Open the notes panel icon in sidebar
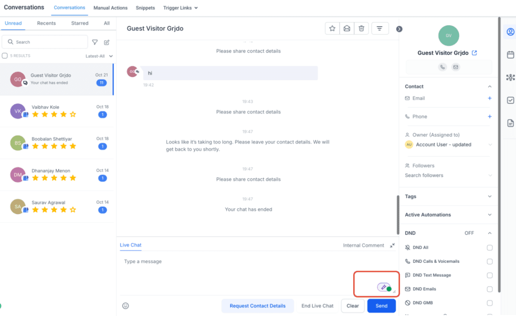Image resolution: width=516 pixels, height=316 pixels. click(x=510, y=123)
